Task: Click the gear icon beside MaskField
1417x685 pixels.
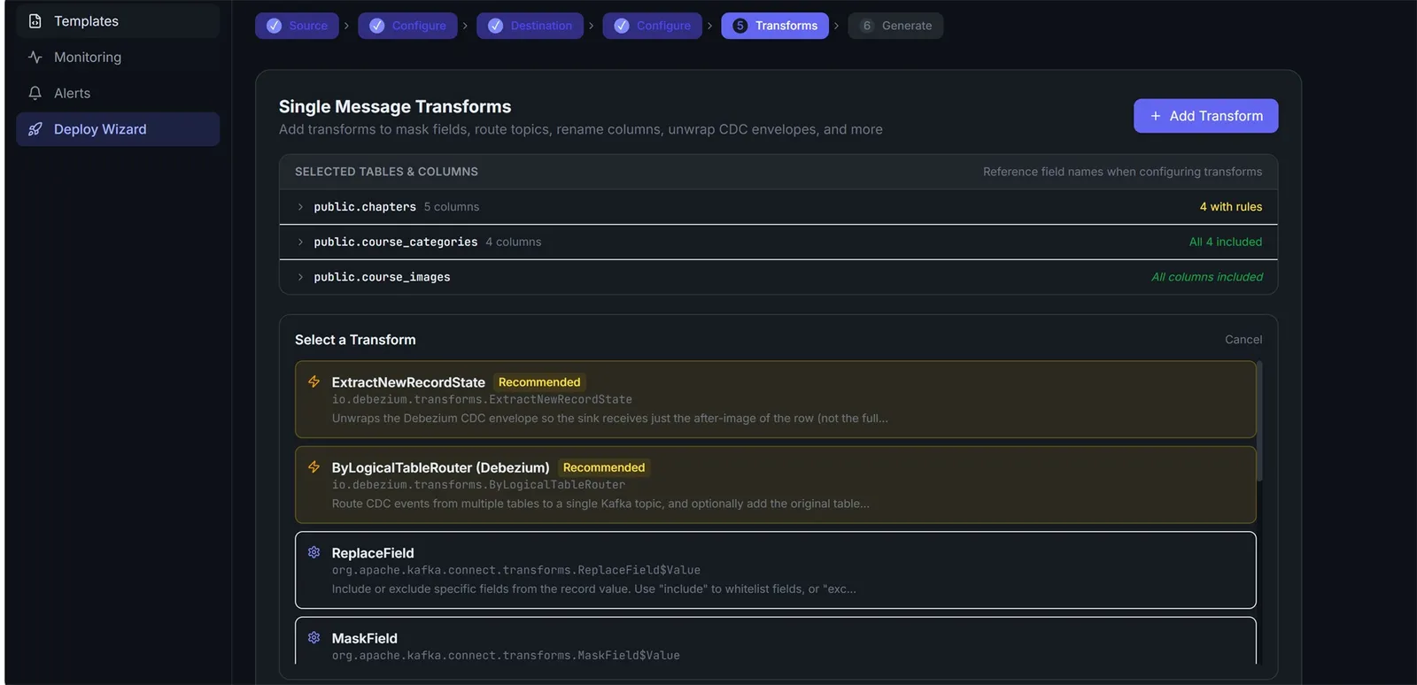Action: [x=314, y=638]
